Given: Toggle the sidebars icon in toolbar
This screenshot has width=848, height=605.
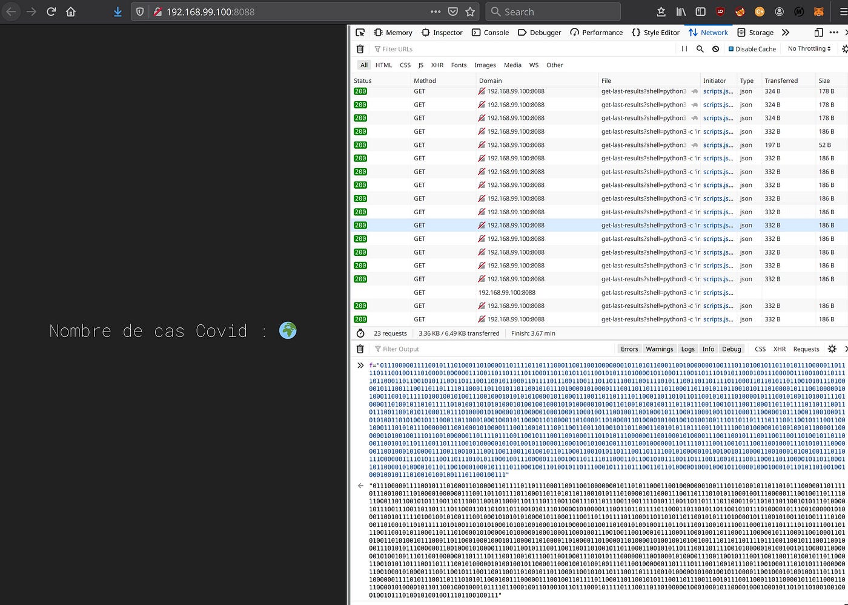Looking at the screenshot, I should coord(700,11).
